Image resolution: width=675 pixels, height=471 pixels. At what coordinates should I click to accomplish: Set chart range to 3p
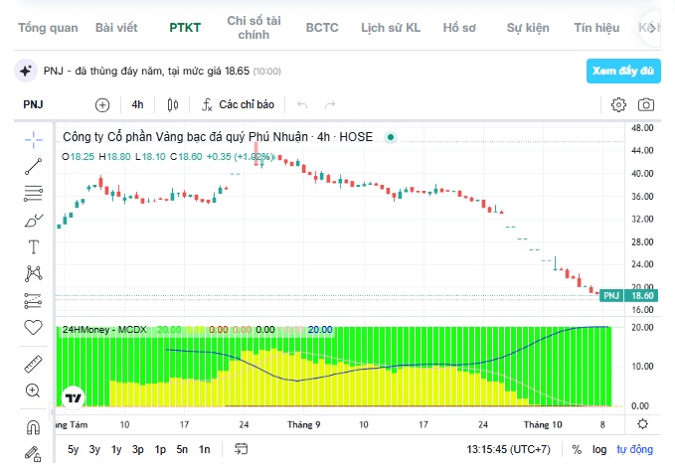[x=138, y=449]
